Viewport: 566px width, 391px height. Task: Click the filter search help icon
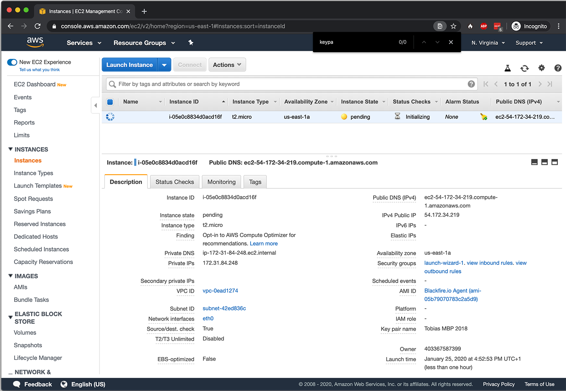(x=471, y=84)
